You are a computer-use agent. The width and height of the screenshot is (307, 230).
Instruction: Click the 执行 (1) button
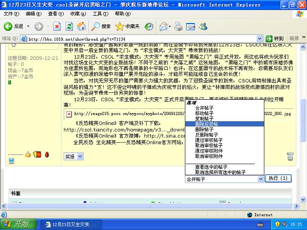(279, 178)
